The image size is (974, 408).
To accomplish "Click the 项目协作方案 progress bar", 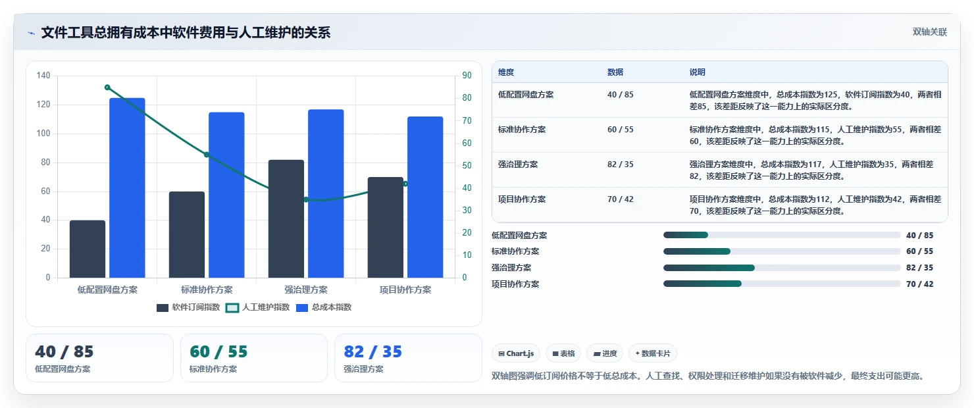I will coord(782,284).
